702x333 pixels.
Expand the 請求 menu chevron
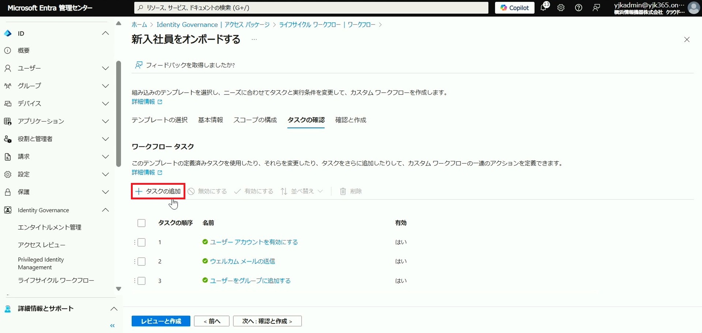click(x=105, y=157)
